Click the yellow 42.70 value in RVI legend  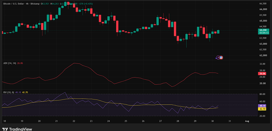(x=25, y=92)
